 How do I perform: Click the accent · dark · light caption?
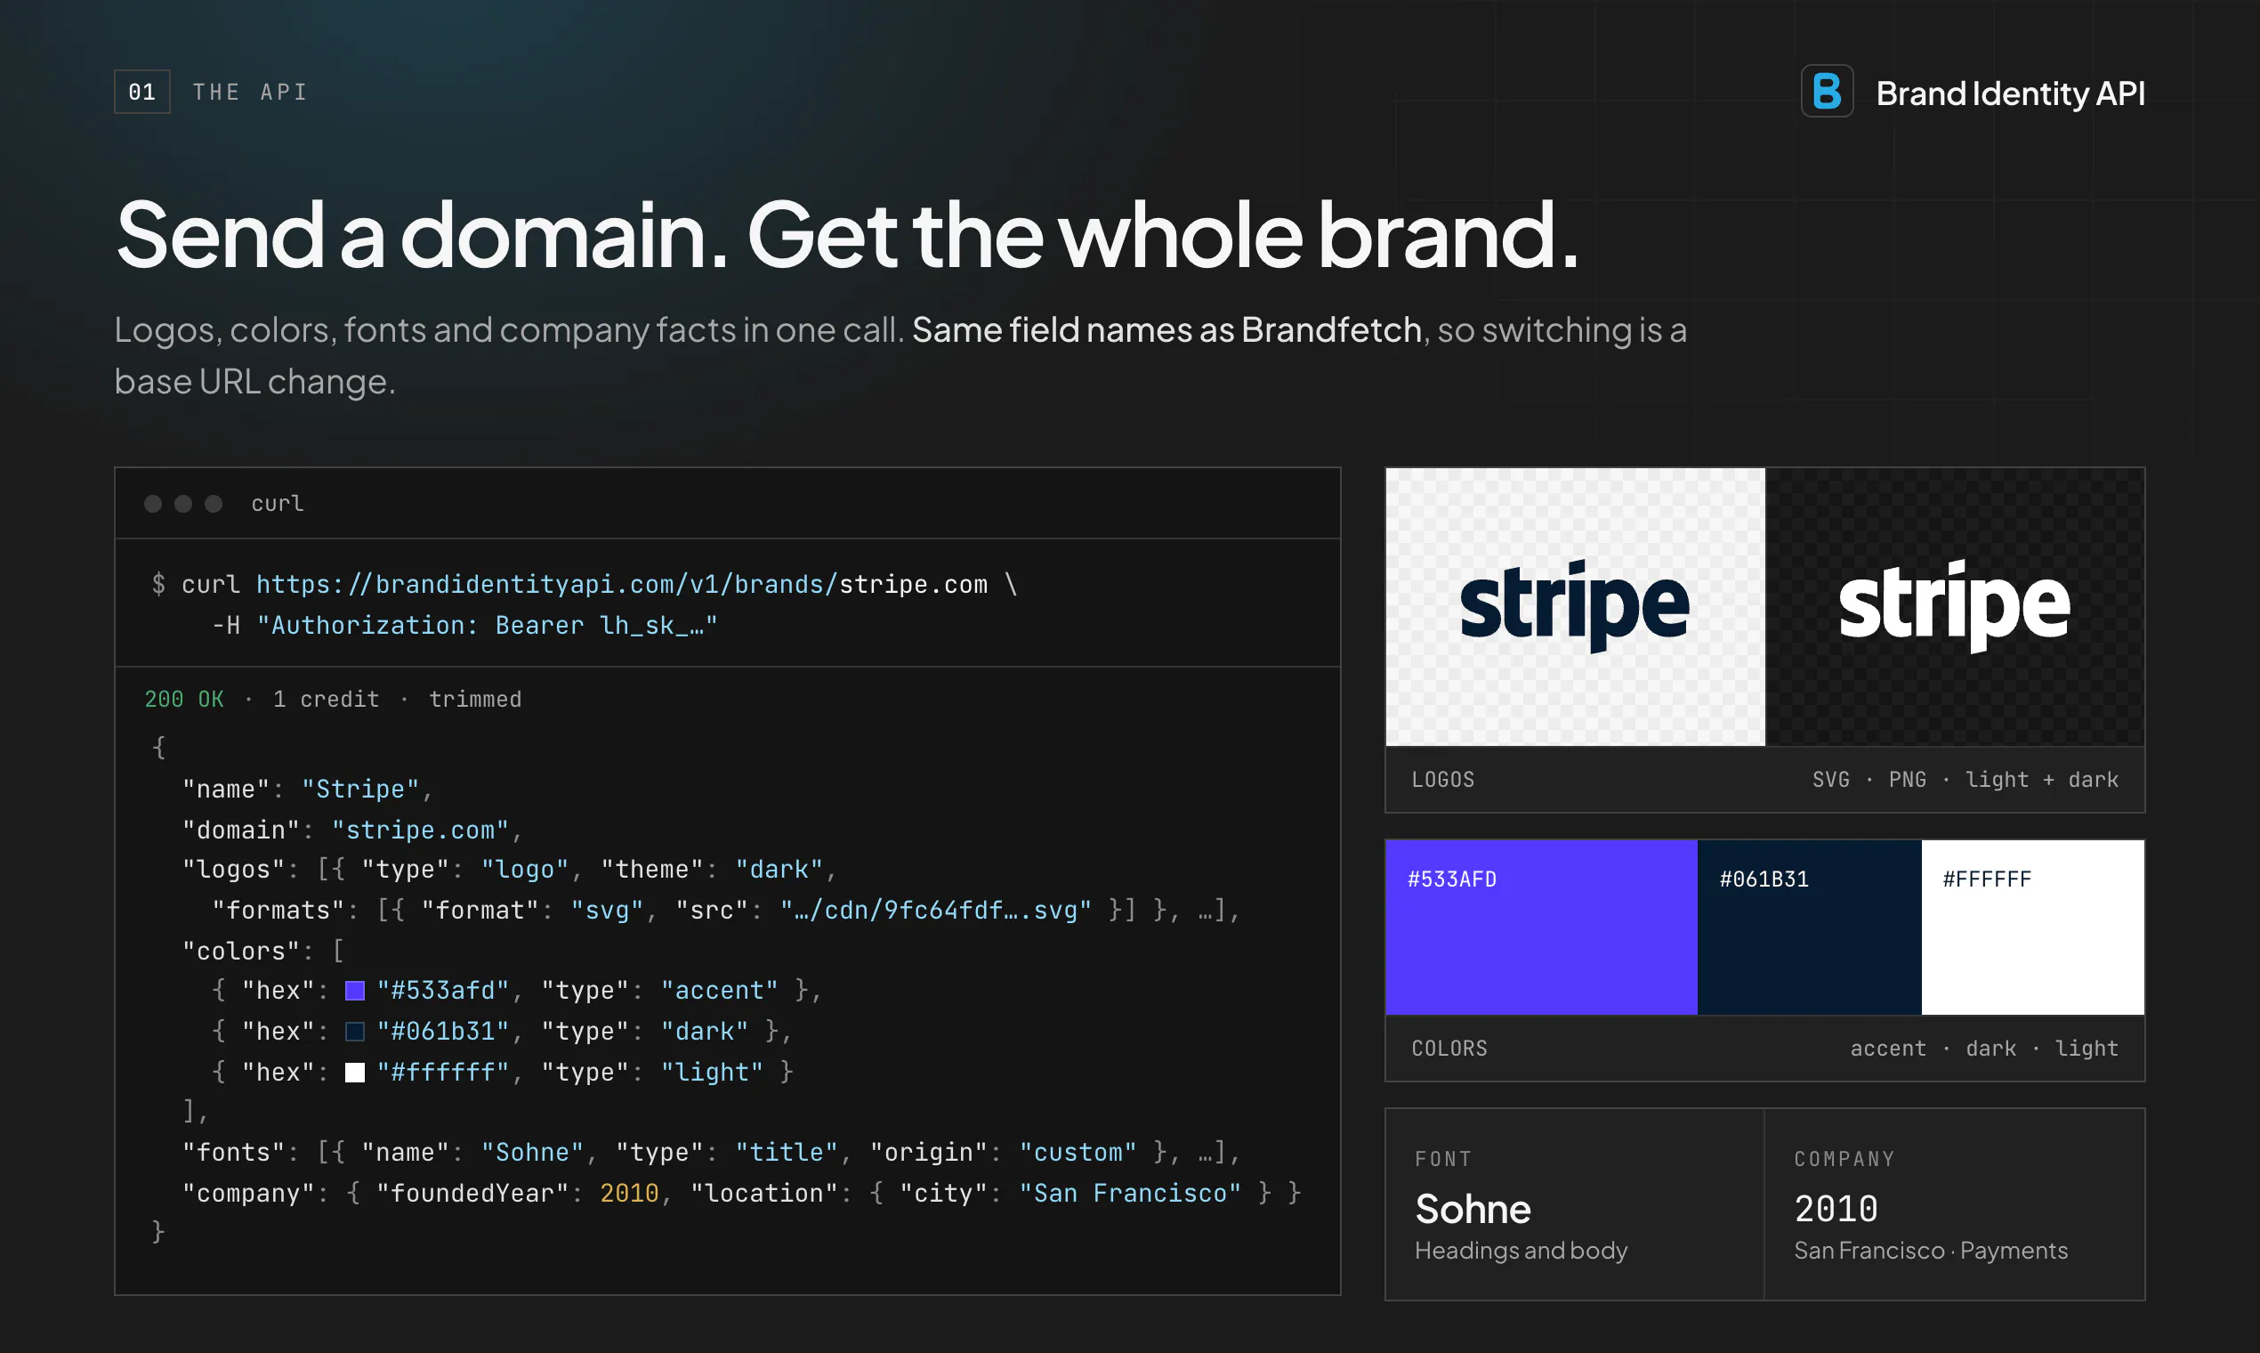point(1984,1049)
